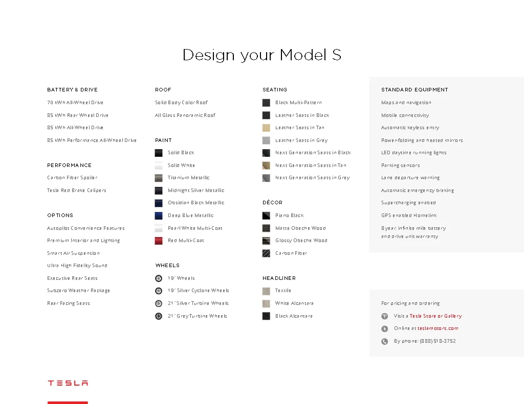Click the Supercharging enabled entry

click(409, 202)
